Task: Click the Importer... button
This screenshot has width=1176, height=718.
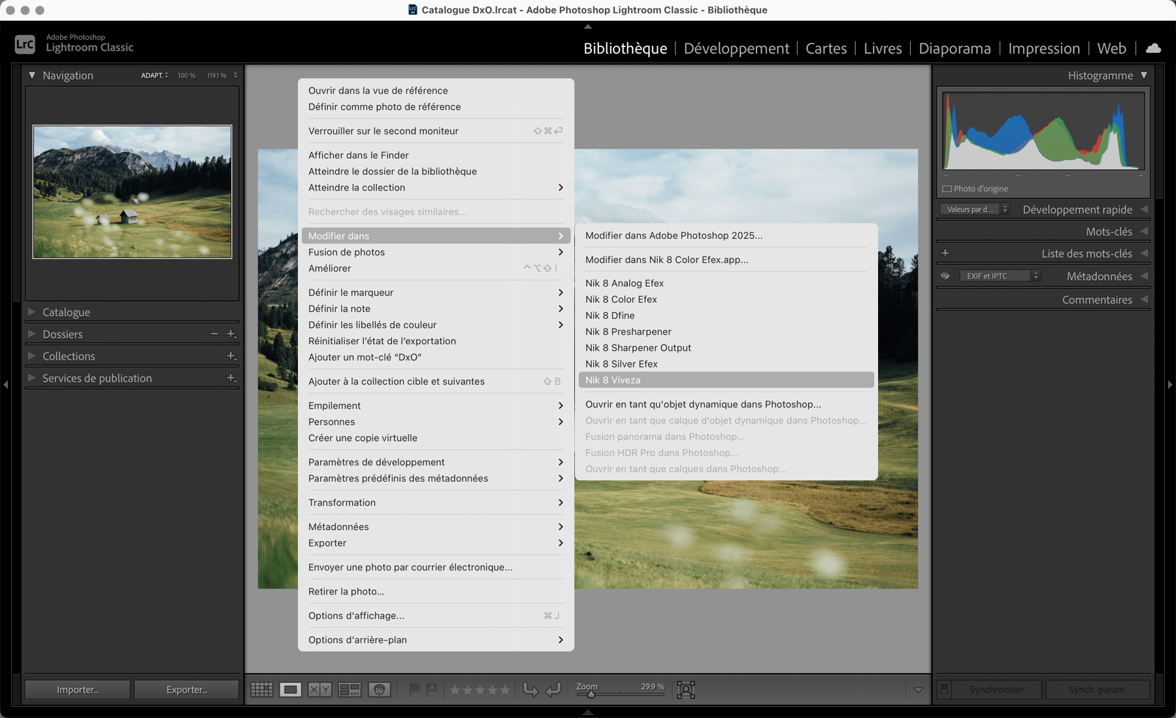Action: (78, 689)
